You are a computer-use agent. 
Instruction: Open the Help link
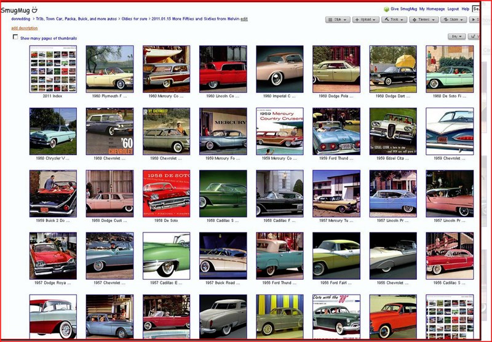pyautogui.click(x=466, y=9)
